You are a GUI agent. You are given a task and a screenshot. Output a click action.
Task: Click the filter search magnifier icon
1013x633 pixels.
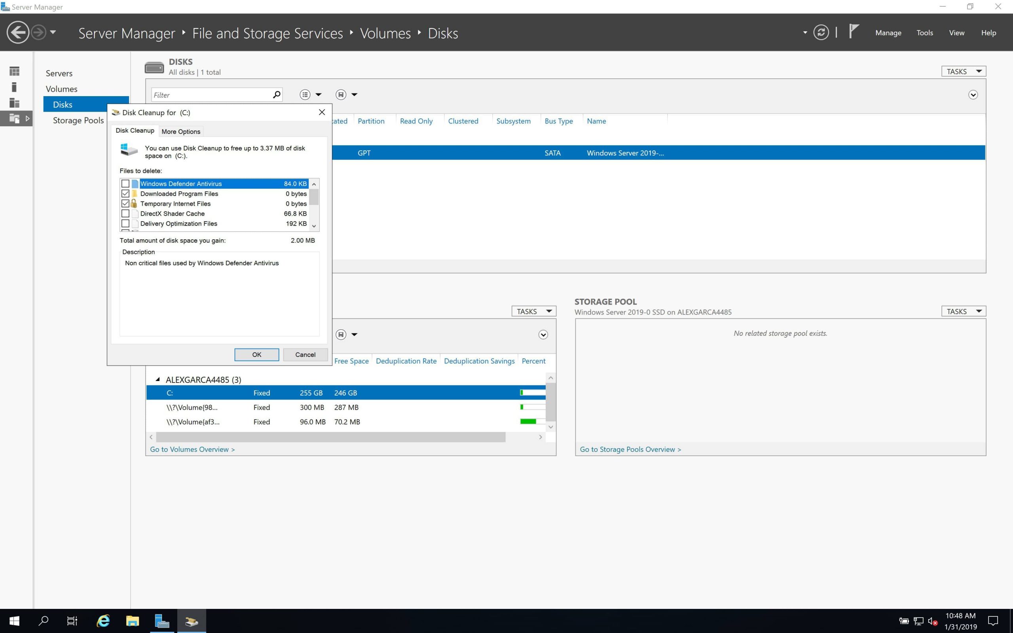pyautogui.click(x=276, y=95)
